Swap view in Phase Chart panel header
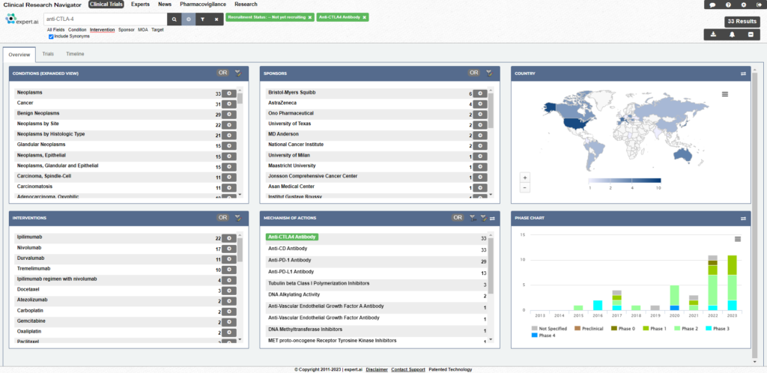This screenshot has width=767, height=373. [743, 218]
